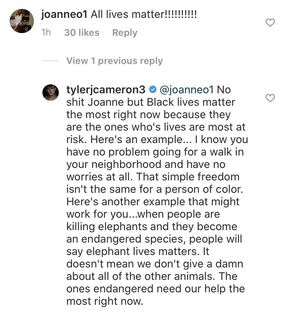The width and height of the screenshot is (292, 311).
Task: Tap the heart beside tylerjcameron3's reply
Action: (270, 98)
